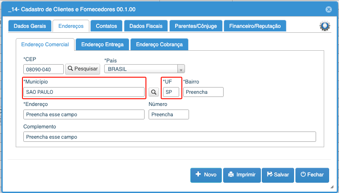Click into the Bairro field

click(203, 92)
